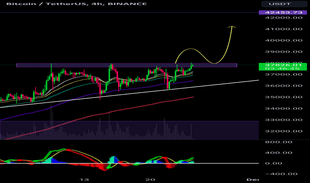The height and width of the screenshot is (183, 310).
Task: Click the 34000.00 price axis label
Action: [284, 108]
